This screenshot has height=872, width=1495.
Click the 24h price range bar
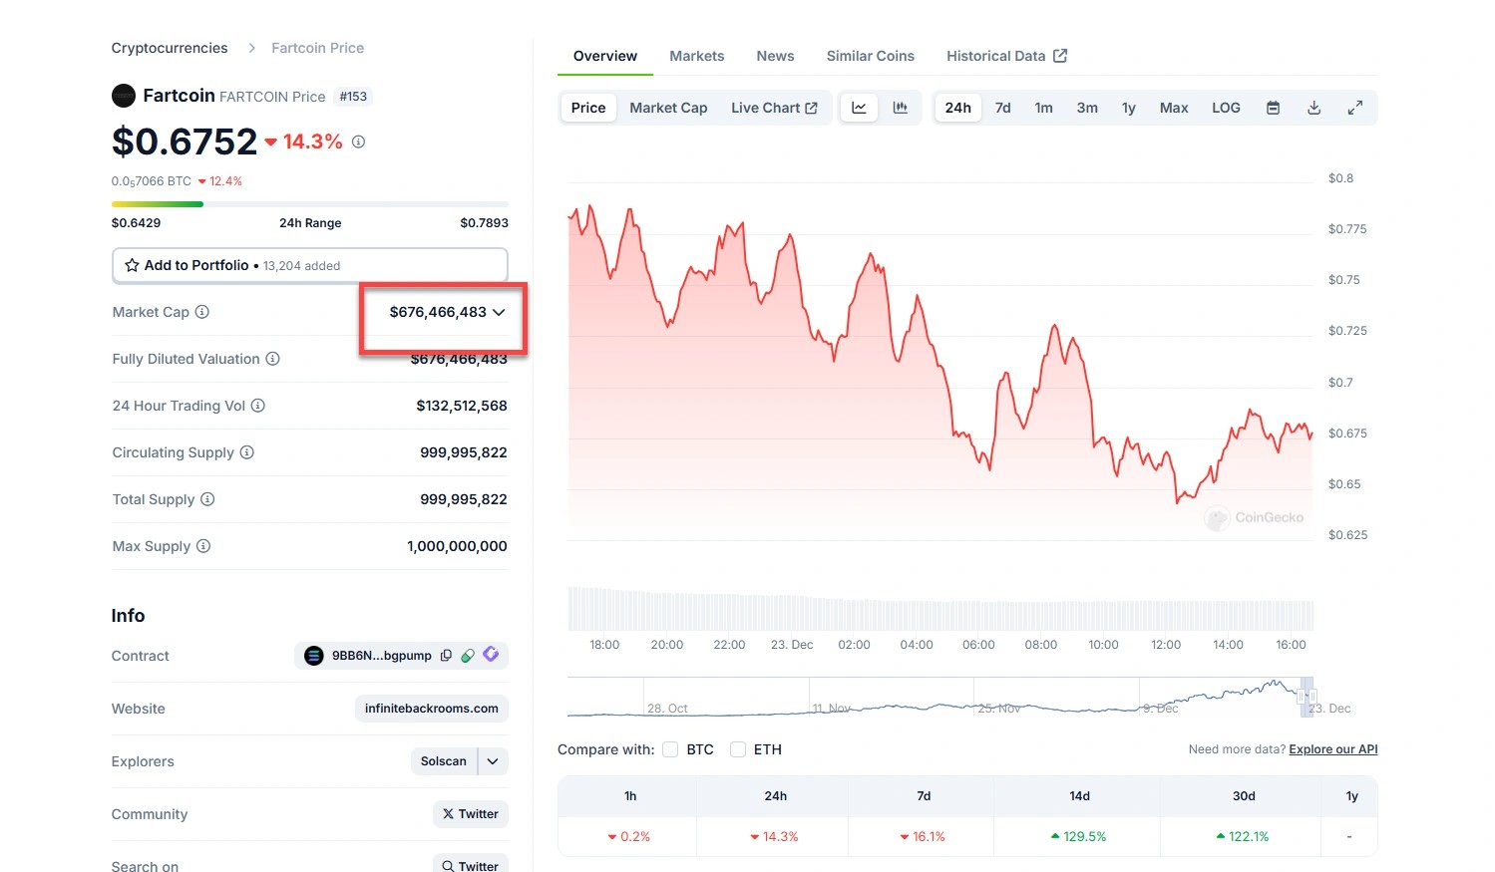tap(309, 204)
